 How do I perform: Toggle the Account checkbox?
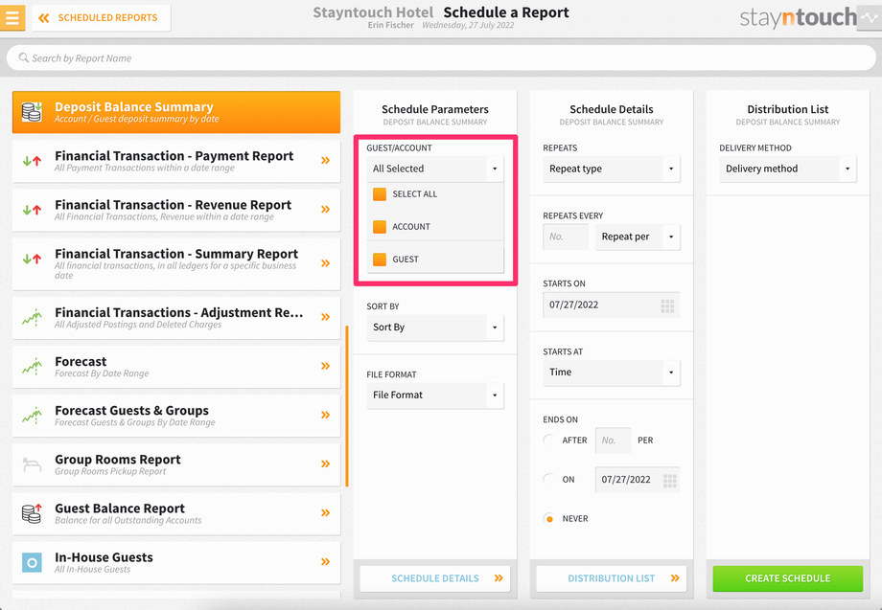click(380, 227)
